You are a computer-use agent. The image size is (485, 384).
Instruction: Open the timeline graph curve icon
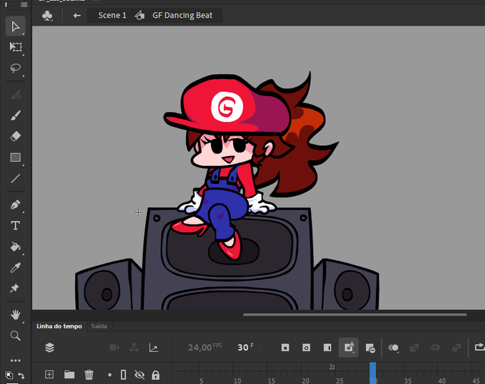(x=153, y=348)
